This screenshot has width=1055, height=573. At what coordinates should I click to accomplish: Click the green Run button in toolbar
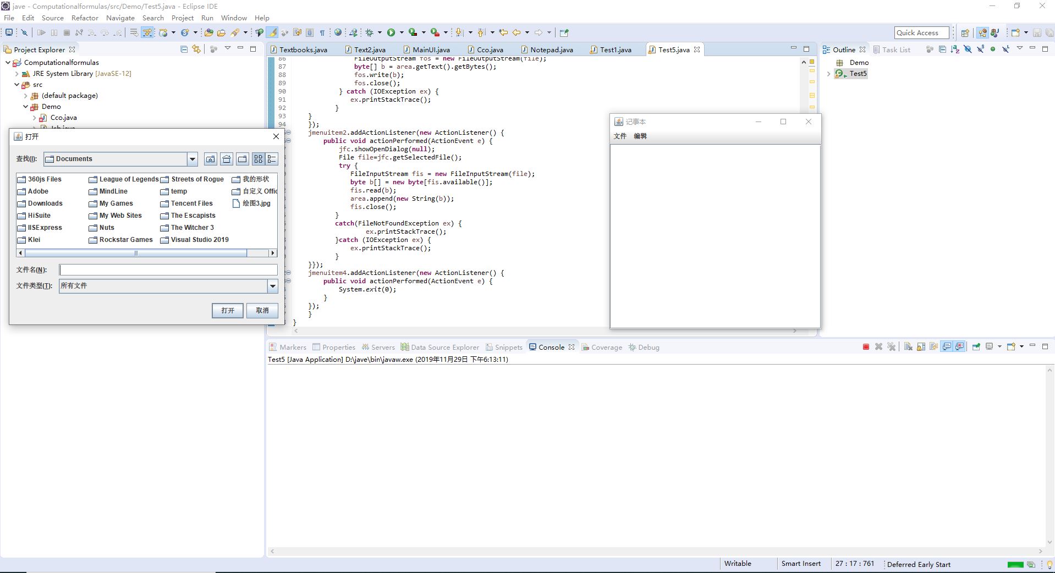click(391, 32)
